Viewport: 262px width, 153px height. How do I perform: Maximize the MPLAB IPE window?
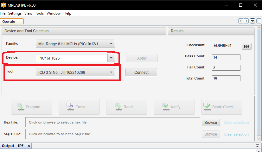241,5
